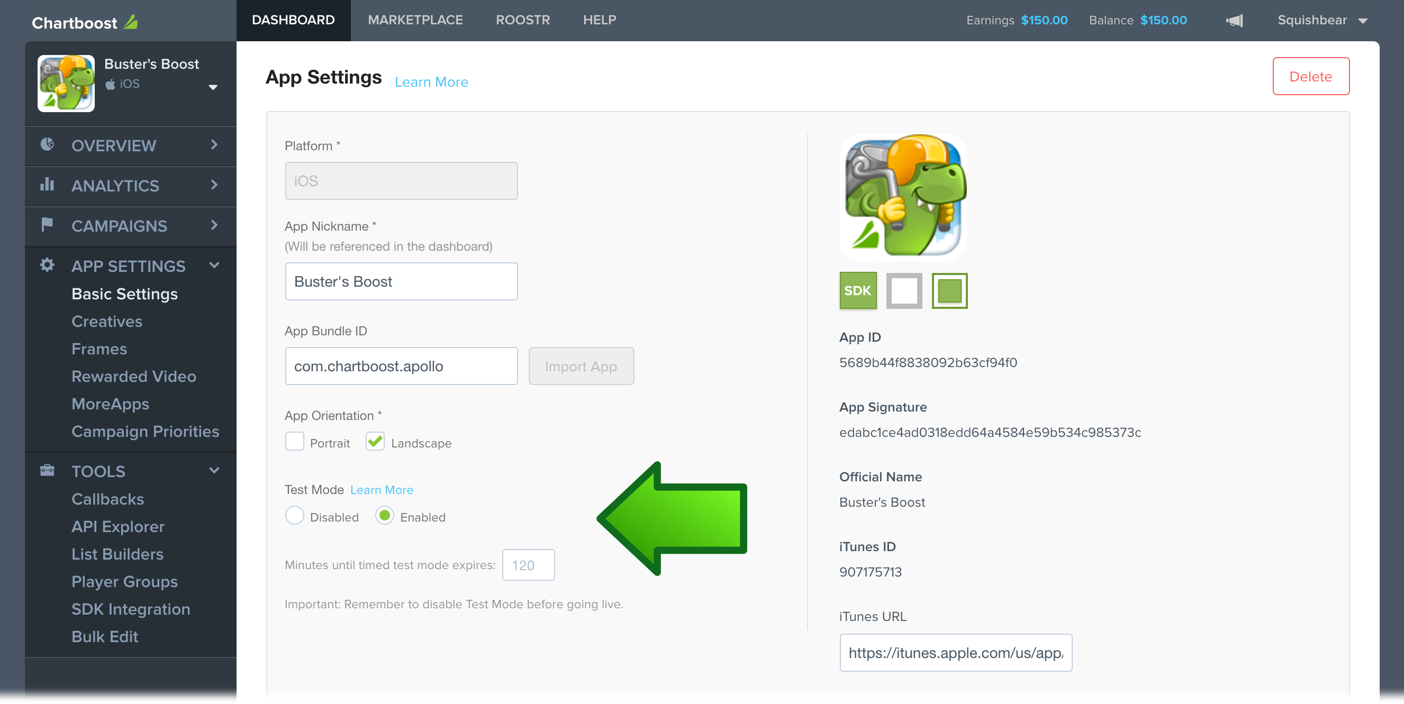
Task: Open the Marketplace tab
Action: coord(415,20)
